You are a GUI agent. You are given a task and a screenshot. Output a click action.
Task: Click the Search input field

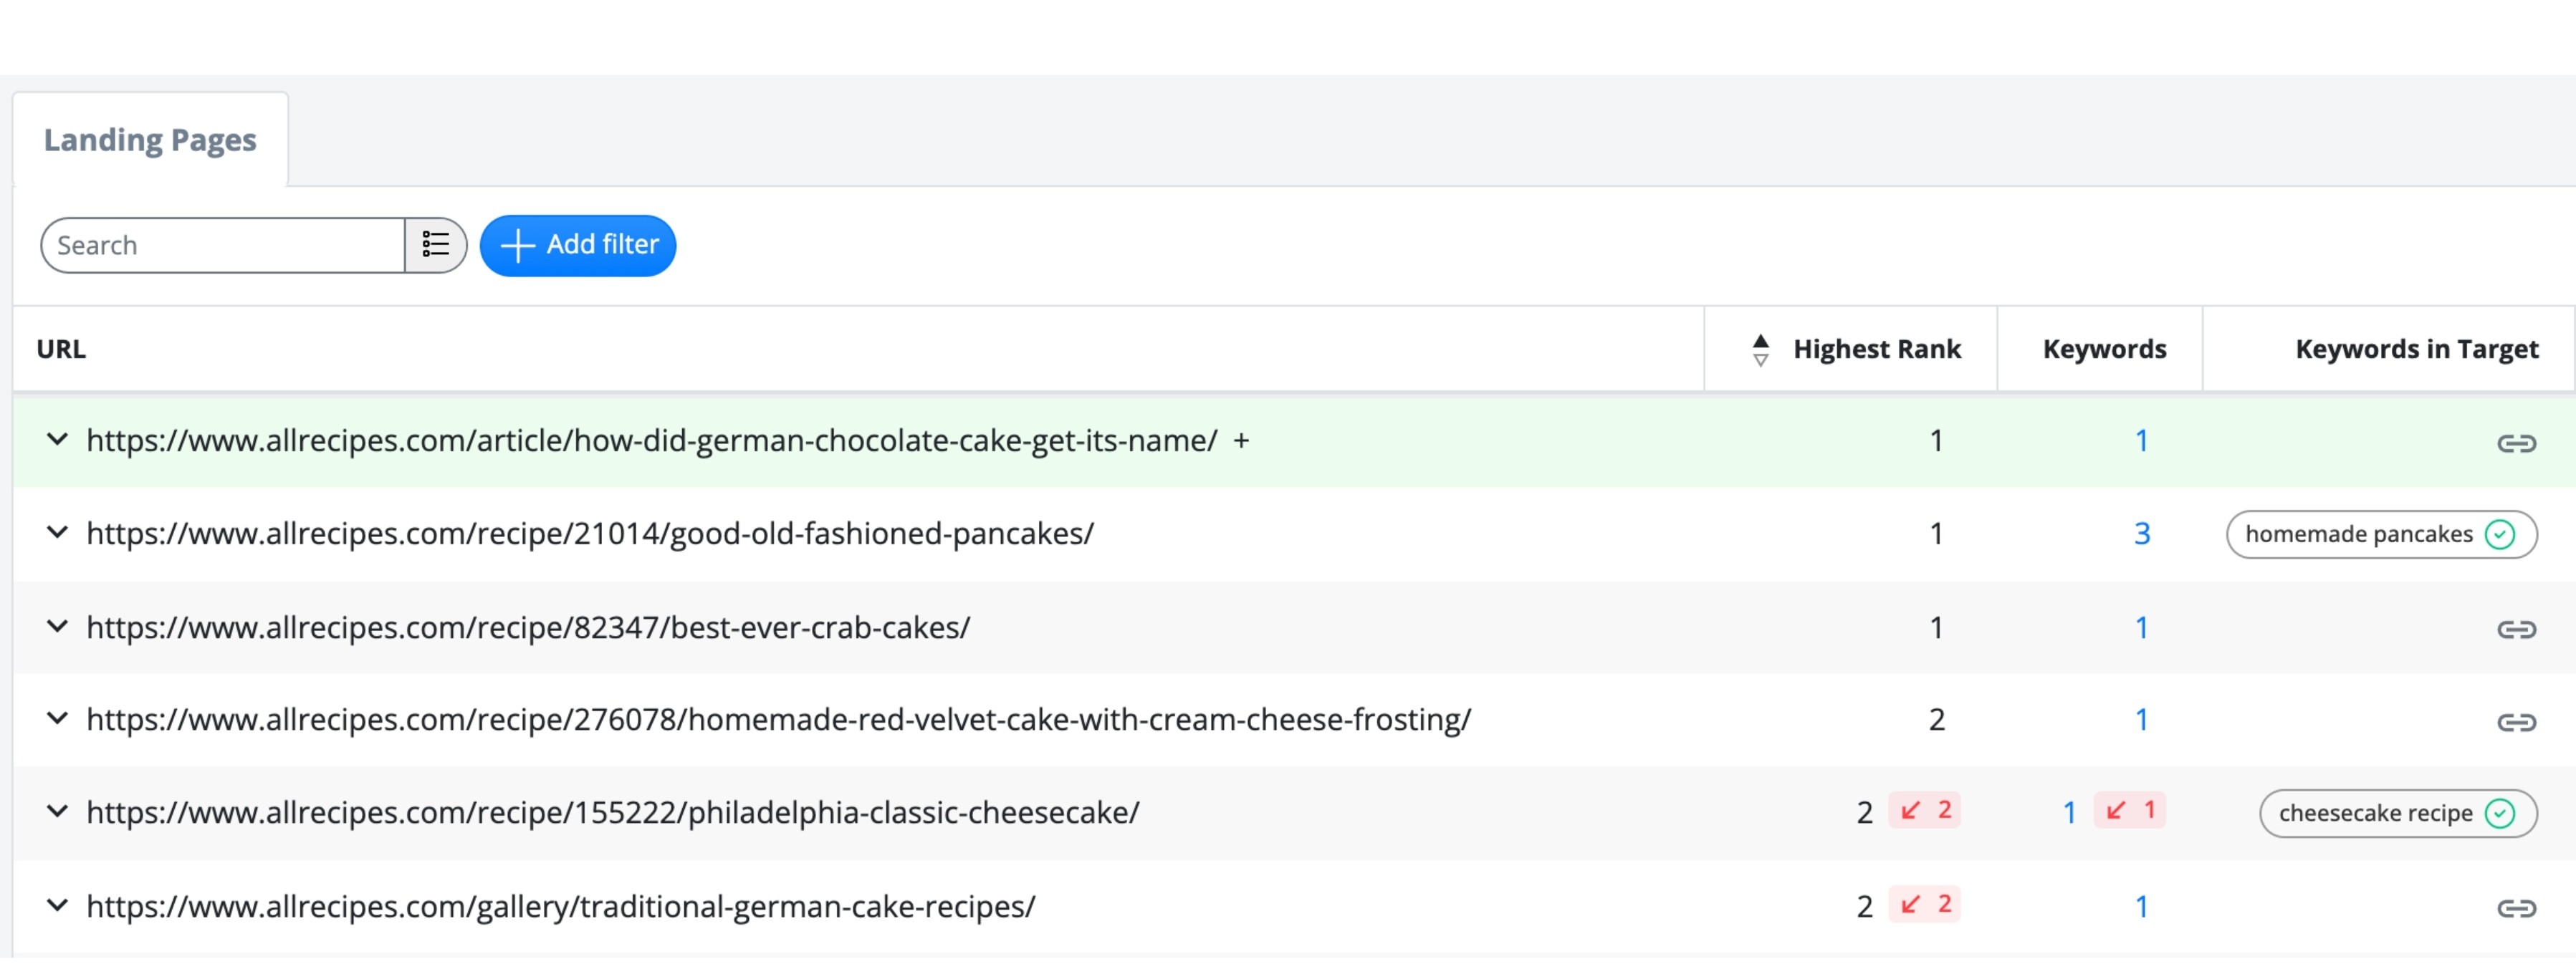coord(222,246)
